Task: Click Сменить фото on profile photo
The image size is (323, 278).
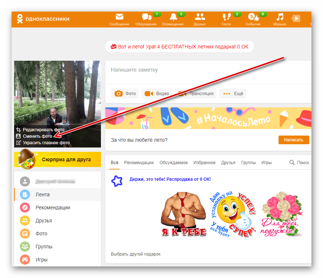Action: 34,136
